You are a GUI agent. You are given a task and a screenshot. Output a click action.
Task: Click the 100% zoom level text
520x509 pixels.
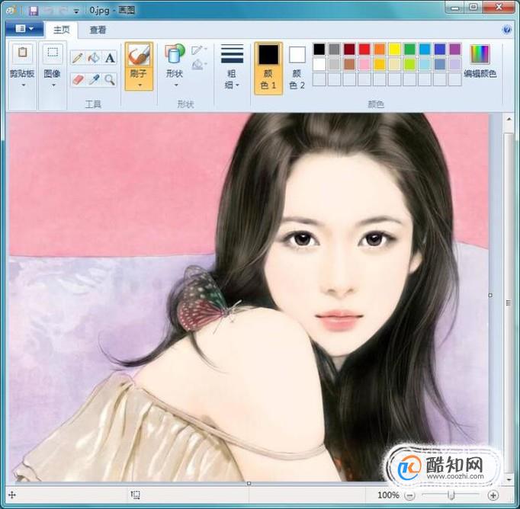(x=388, y=495)
